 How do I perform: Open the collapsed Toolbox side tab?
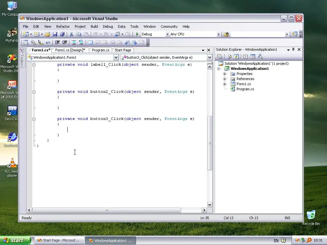point(22,58)
